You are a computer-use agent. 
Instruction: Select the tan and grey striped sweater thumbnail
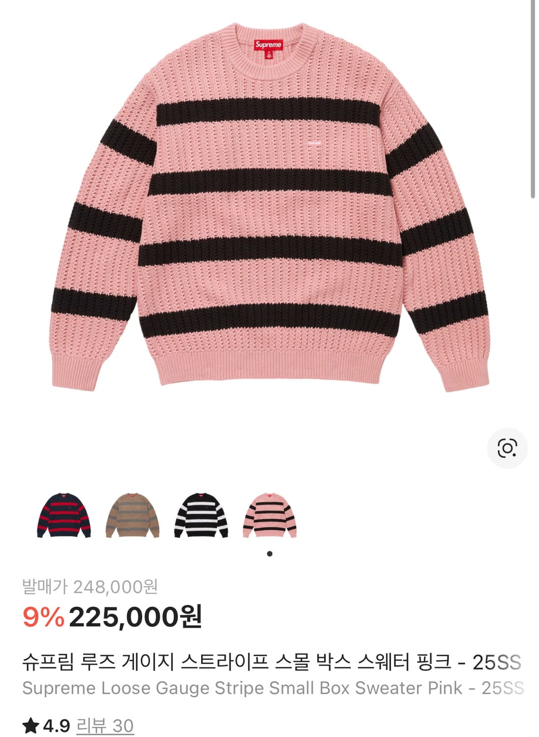[x=133, y=515]
